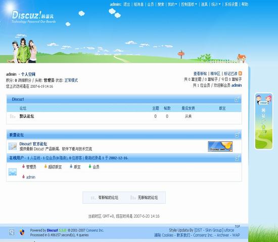Open 系统设置 in top navigation
This screenshot has height=242, width=278.
[231, 4]
